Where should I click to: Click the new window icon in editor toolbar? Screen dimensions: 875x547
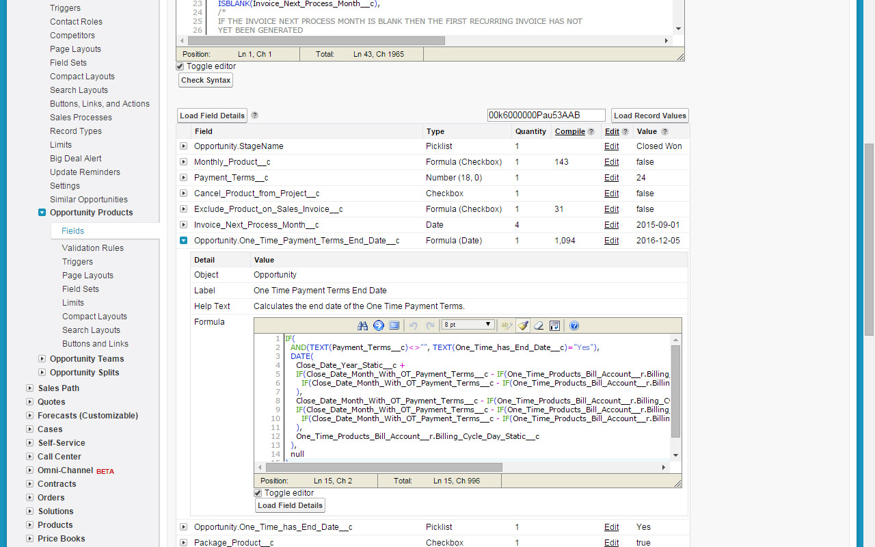point(554,325)
